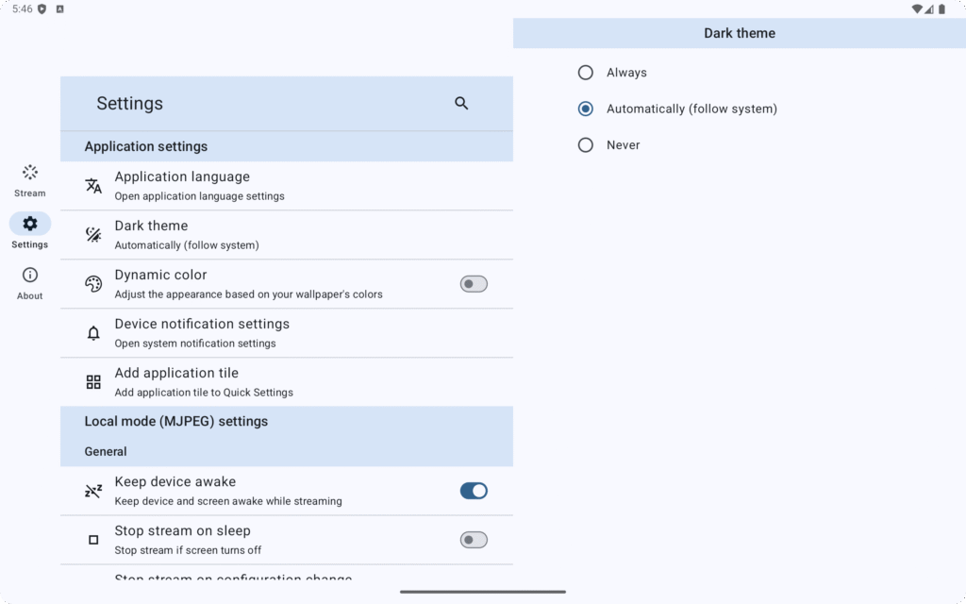Viewport: 966px width, 604px height.
Task: Click the search icon in Settings header
Action: [461, 103]
